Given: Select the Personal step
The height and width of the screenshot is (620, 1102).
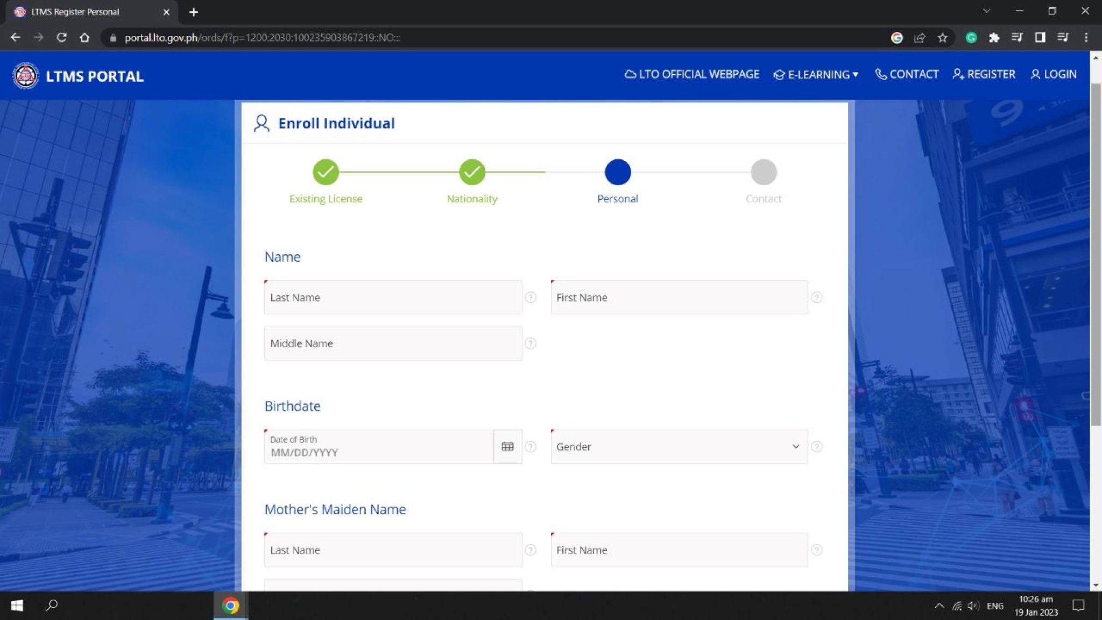Looking at the screenshot, I should pos(618,172).
